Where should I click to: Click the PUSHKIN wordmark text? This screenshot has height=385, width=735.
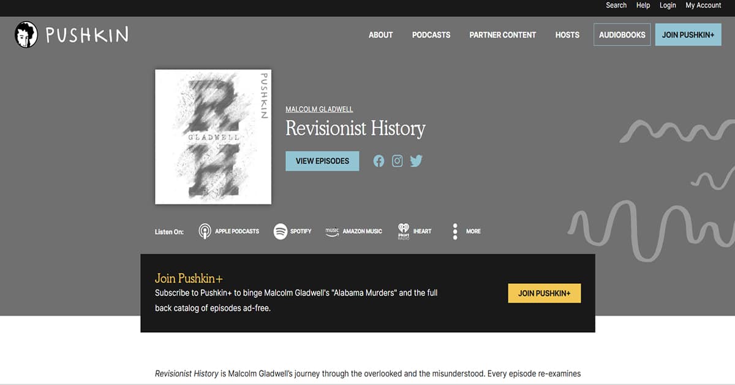point(87,35)
